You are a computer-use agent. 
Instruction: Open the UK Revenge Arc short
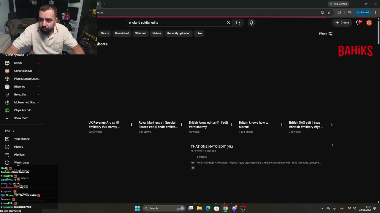tap(104, 125)
